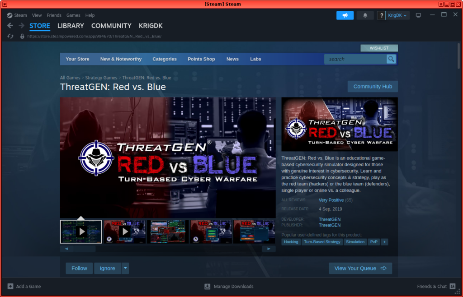Open New & Noteworthy menu
Viewport: 463px width, 297px height.
point(121,59)
